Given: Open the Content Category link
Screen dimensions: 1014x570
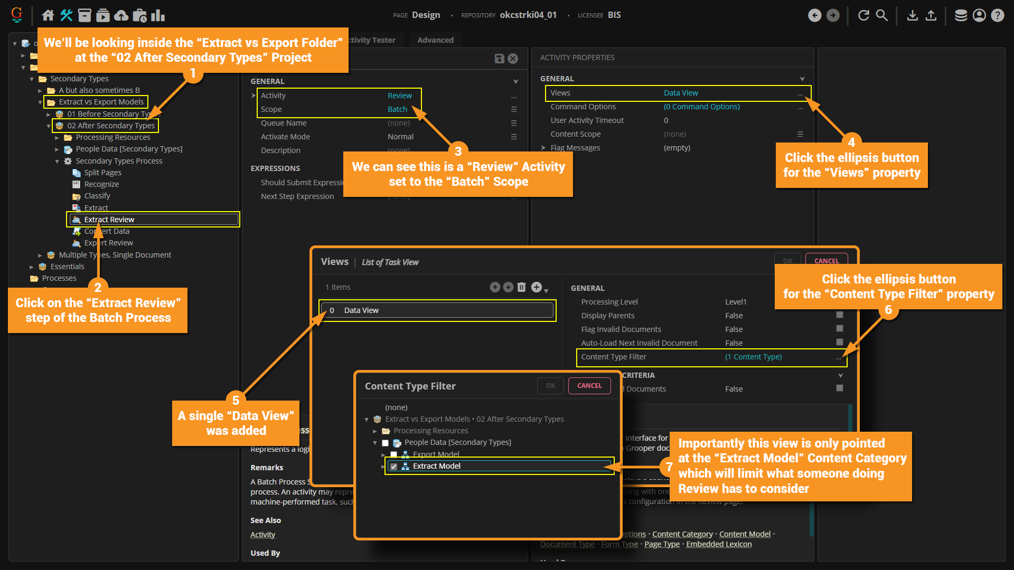Looking at the screenshot, I should 682,534.
